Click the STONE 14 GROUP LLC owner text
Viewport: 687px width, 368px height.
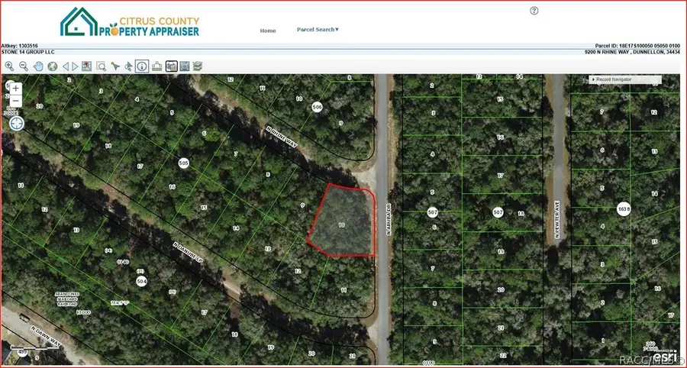point(28,52)
